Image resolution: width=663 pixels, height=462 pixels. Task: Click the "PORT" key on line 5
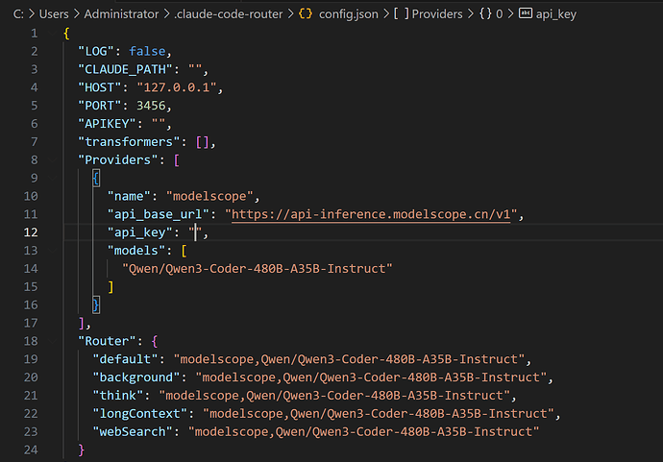tap(100, 106)
